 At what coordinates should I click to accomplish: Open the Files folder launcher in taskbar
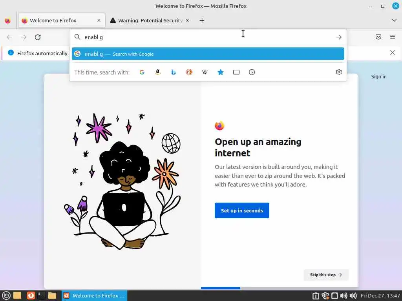(17, 296)
